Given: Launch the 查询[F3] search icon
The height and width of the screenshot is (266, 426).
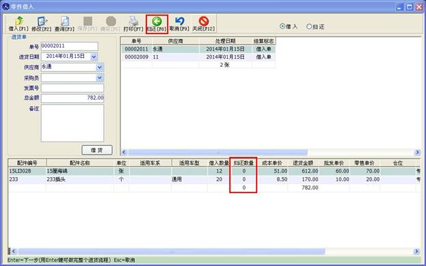Looking at the screenshot, I should [65, 21].
